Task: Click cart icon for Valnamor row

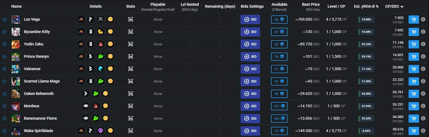Action: [414, 69]
